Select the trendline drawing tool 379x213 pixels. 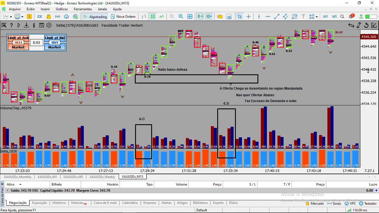(x=276, y=17)
